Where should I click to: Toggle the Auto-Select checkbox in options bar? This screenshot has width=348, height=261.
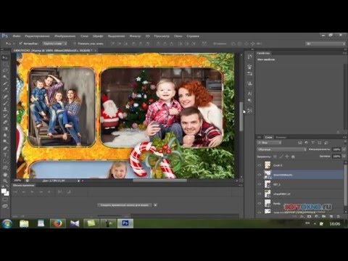coord(21,43)
